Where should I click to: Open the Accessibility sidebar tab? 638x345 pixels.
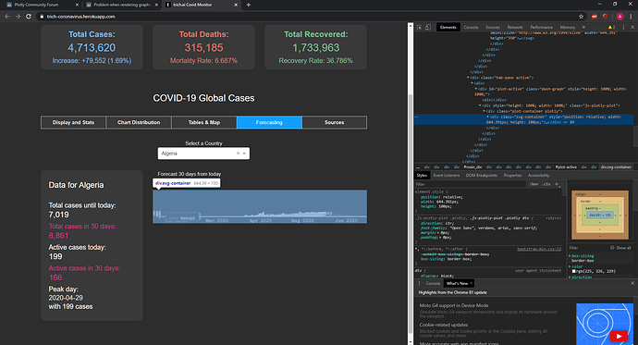click(x=538, y=176)
